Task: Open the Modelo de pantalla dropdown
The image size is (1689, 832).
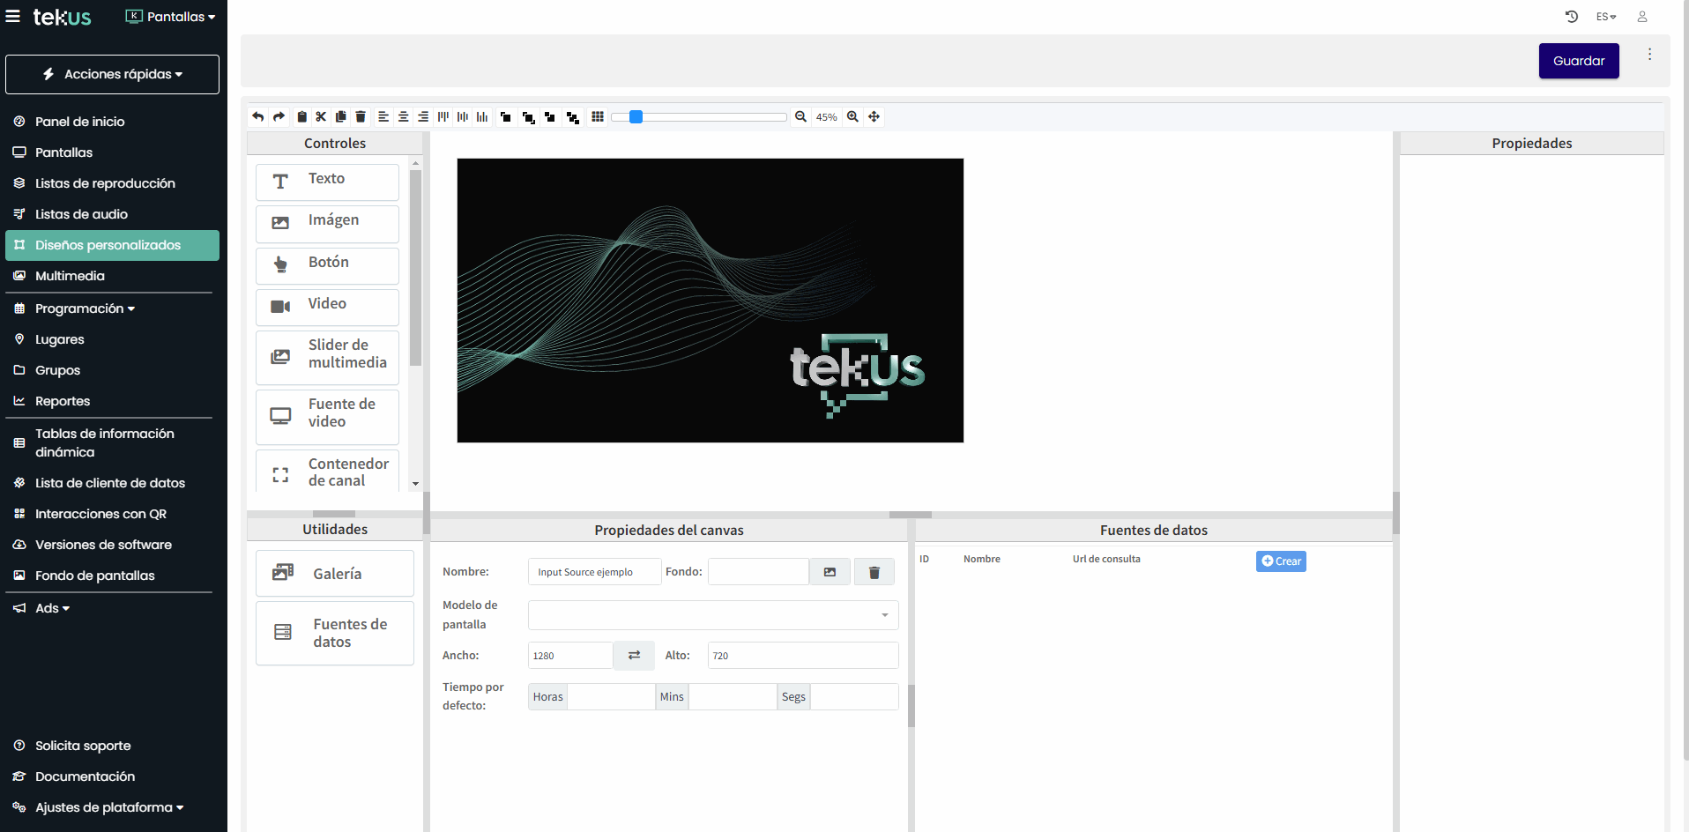Action: click(x=712, y=615)
